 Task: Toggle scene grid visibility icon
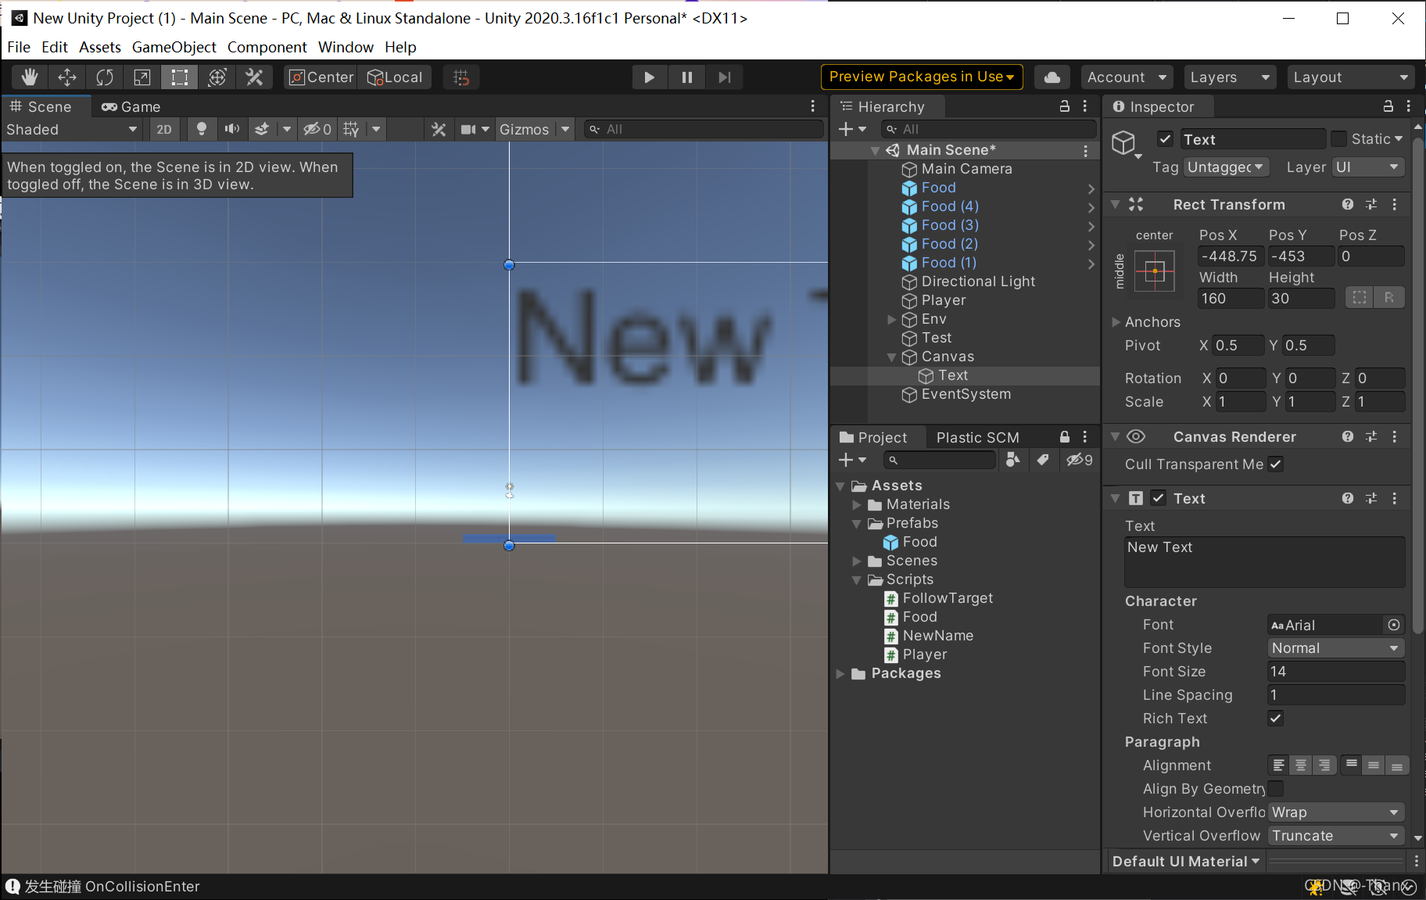tap(351, 130)
